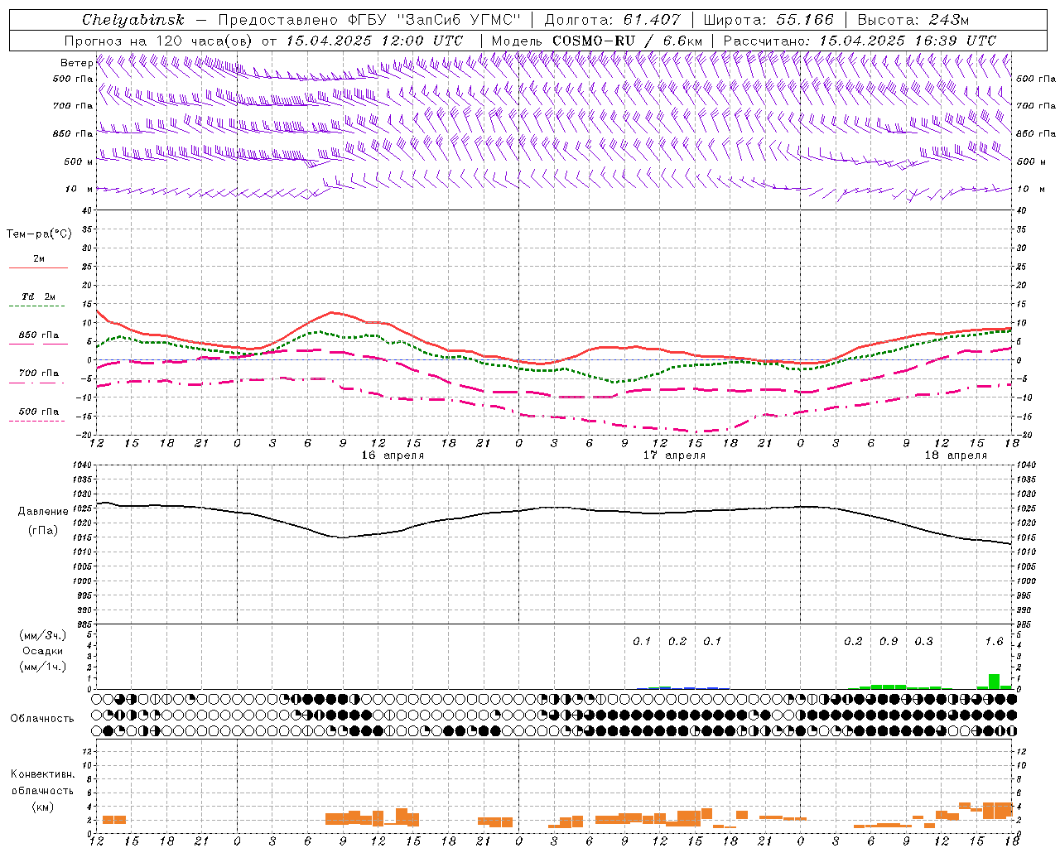Click the '17 апреля' date label
The image size is (1060, 848).
click(x=674, y=455)
